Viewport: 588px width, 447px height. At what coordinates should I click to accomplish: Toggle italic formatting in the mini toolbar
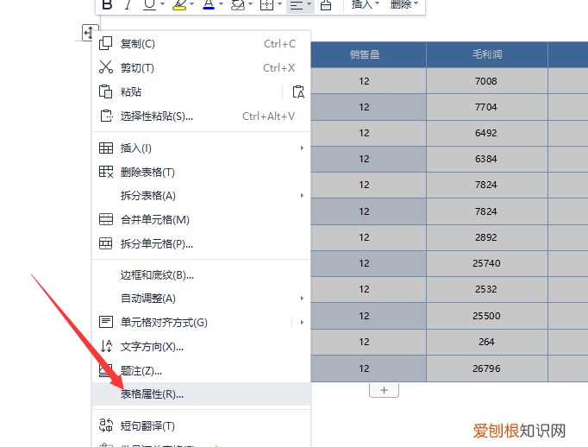pos(128,4)
